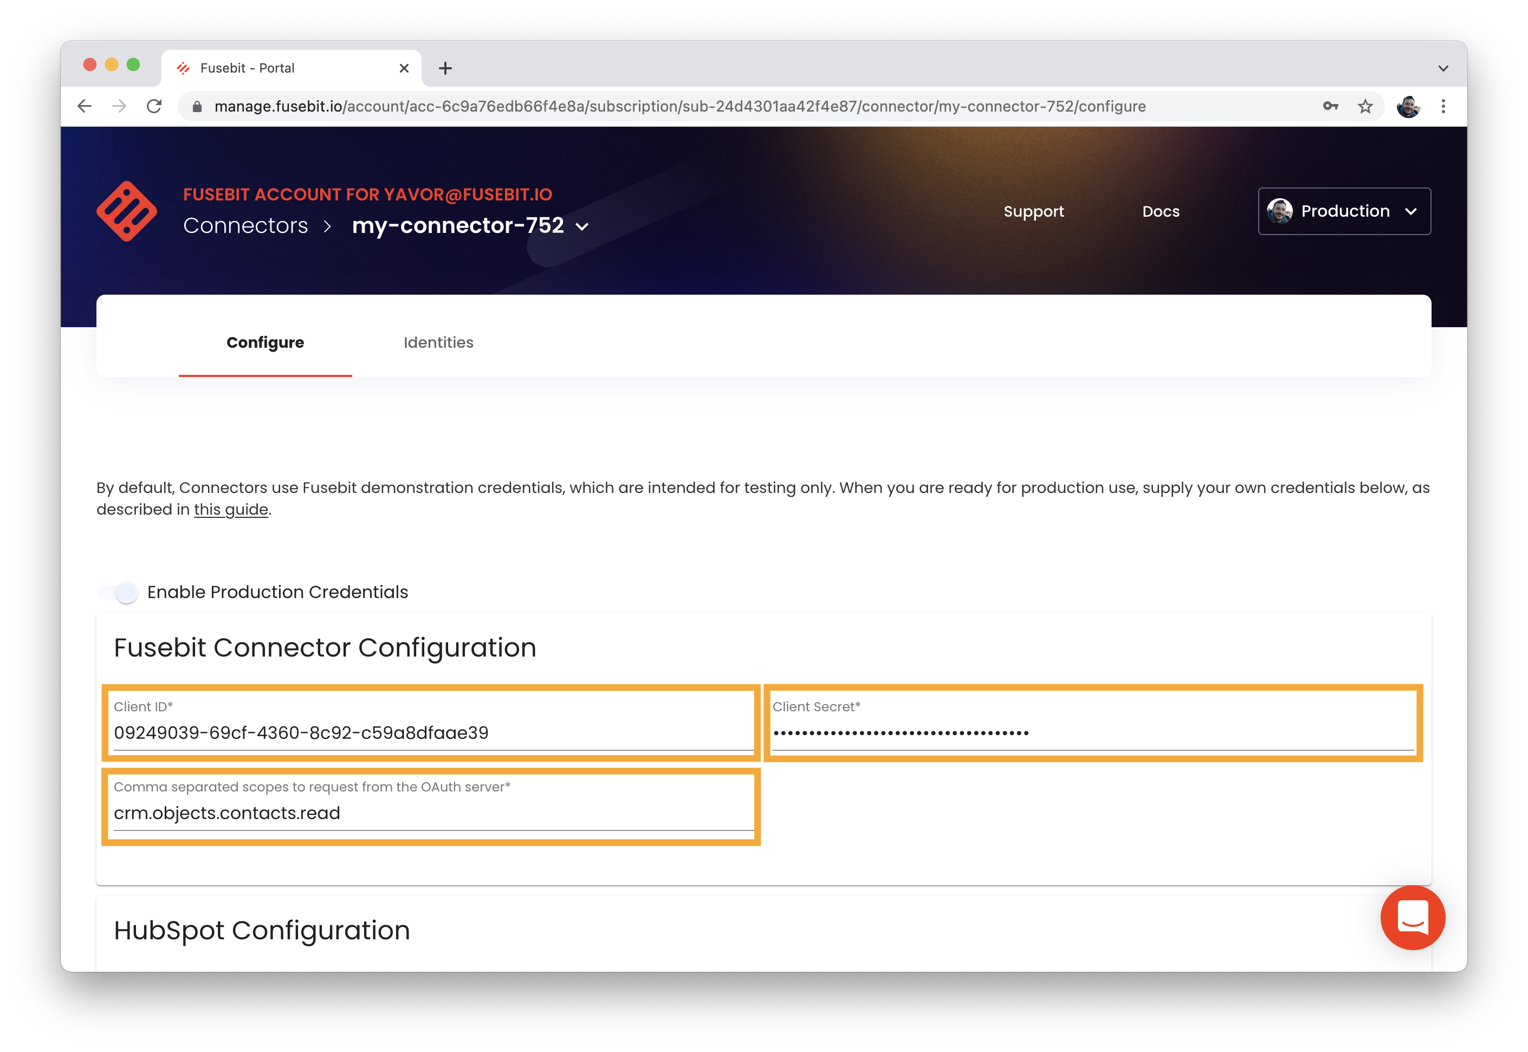The width and height of the screenshot is (1528, 1052).
Task: Click the saved passwords key icon
Action: (1330, 106)
